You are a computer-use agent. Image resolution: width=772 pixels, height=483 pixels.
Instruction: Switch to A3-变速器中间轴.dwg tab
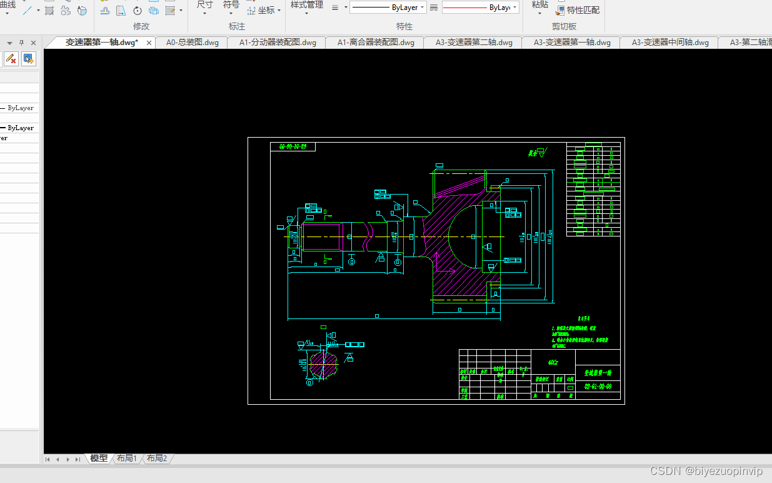point(670,43)
